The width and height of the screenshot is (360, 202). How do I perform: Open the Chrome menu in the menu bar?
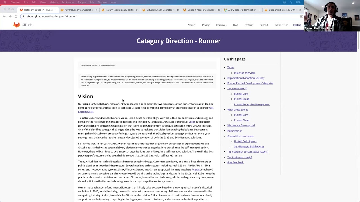coord(15,2)
